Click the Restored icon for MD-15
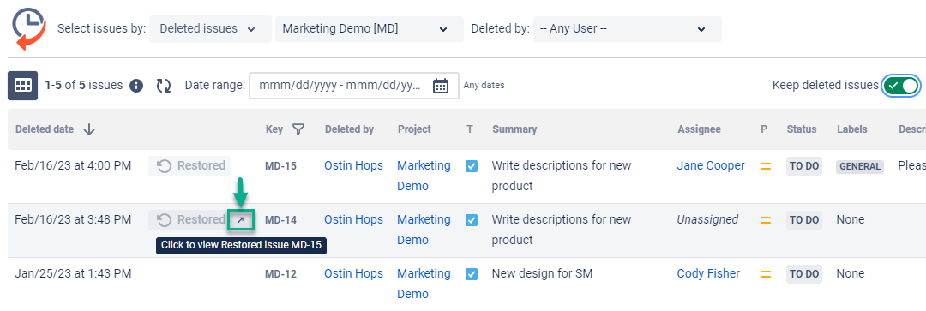926x311 pixels. [x=164, y=166]
